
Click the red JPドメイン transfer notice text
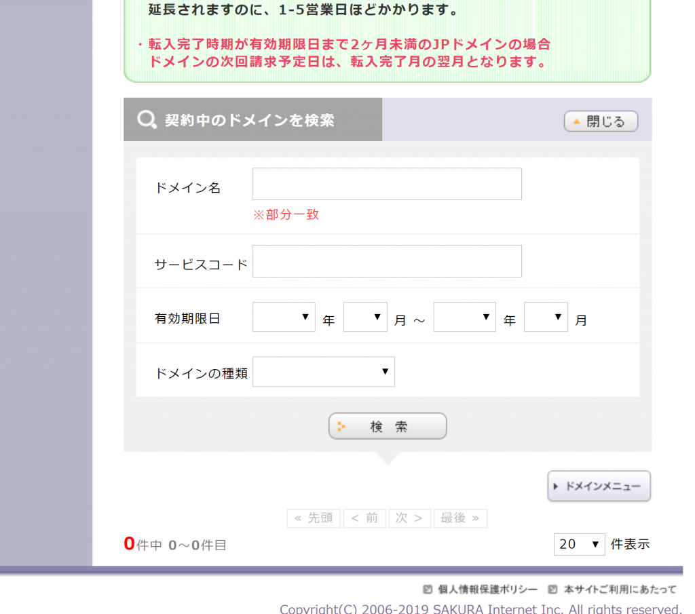tap(344, 53)
